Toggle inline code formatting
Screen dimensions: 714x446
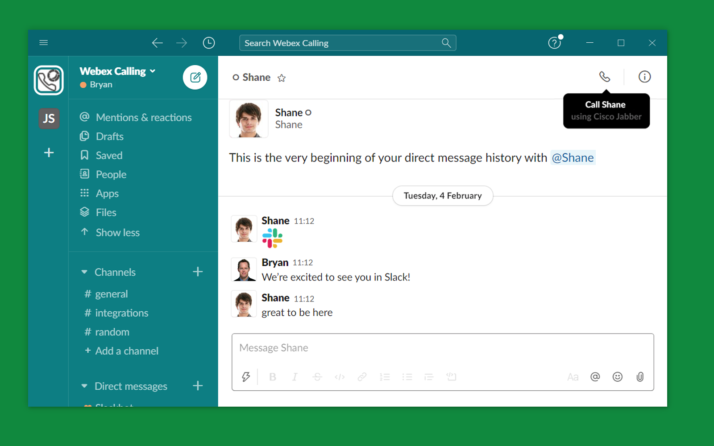click(x=340, y=377)
